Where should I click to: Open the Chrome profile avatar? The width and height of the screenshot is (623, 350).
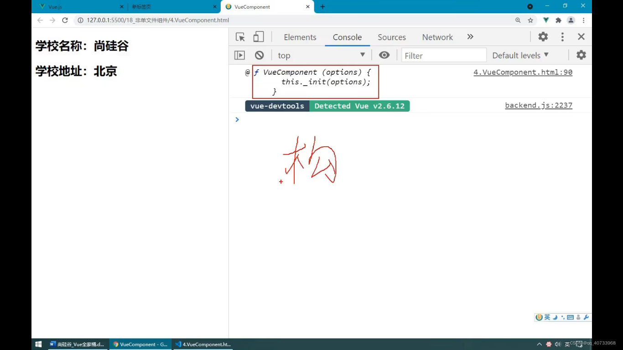click(x=571, y=20)
